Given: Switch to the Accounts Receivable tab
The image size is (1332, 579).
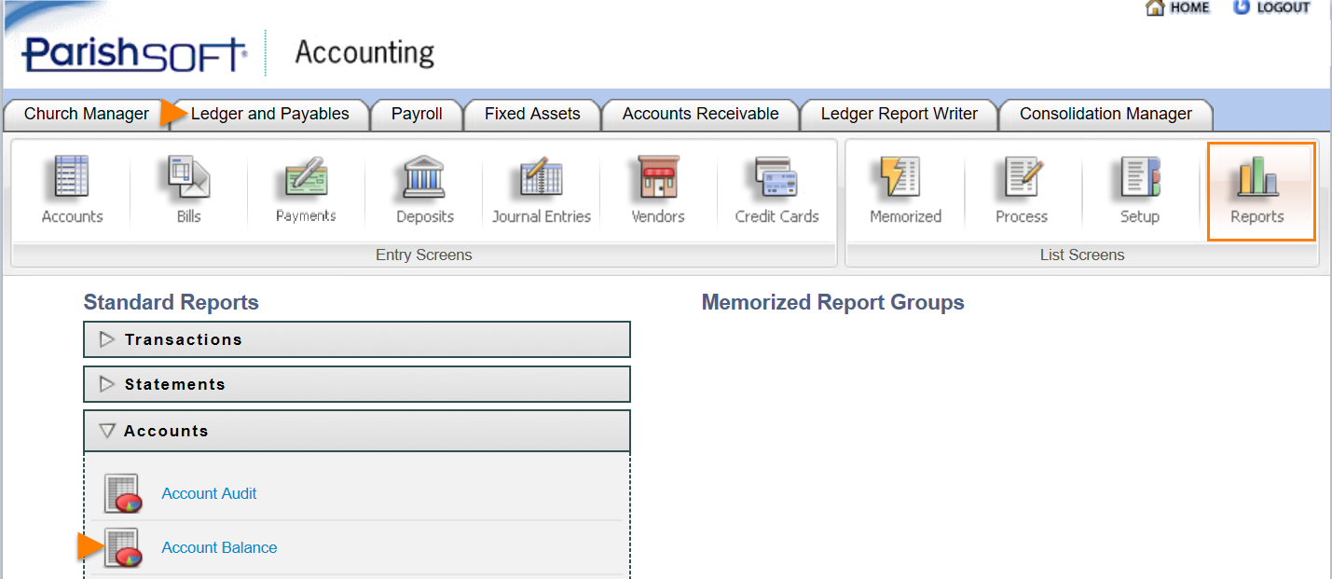Looking at the screenshot, I should (x=700, y=114).
